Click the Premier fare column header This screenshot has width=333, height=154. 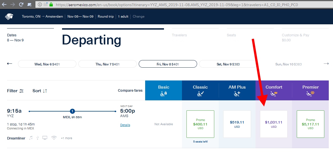coord(311,90)
